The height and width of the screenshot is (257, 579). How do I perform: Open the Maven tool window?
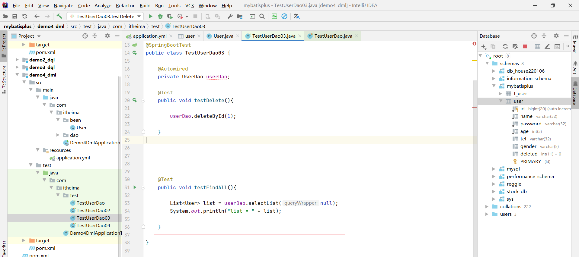point(575,44)
